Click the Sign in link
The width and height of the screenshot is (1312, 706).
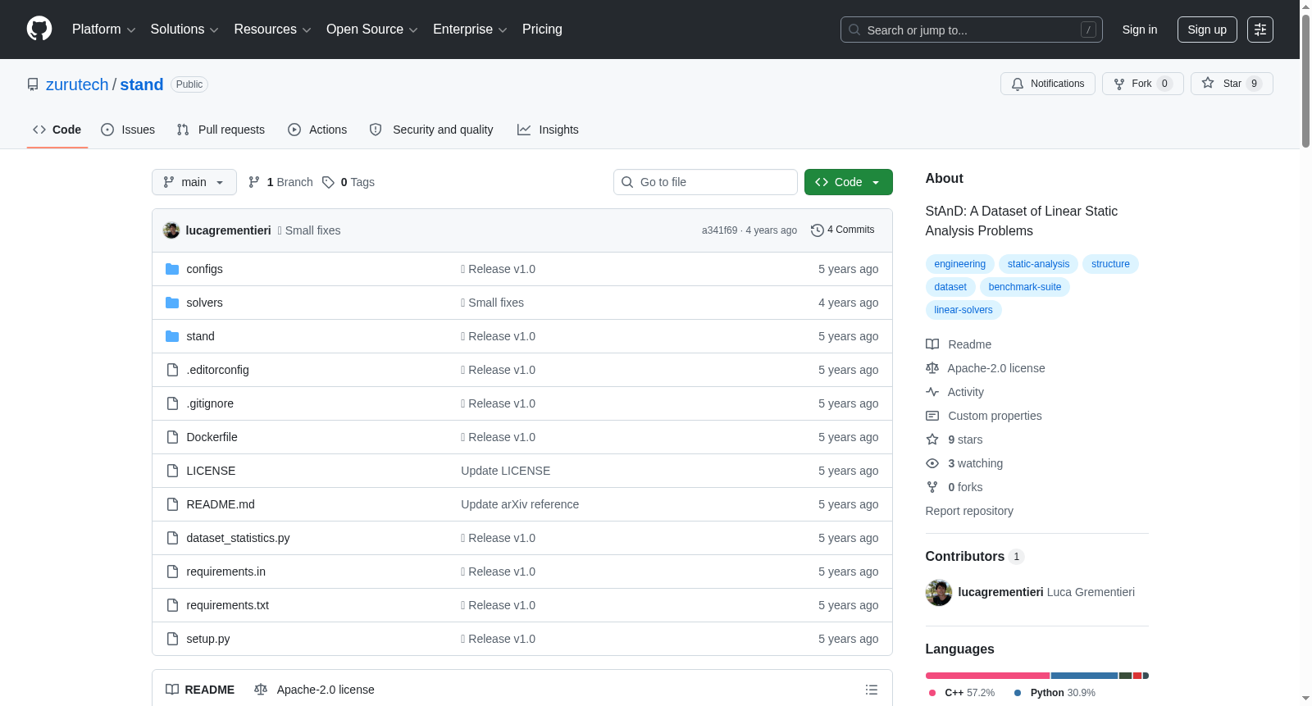(1140, 30)
